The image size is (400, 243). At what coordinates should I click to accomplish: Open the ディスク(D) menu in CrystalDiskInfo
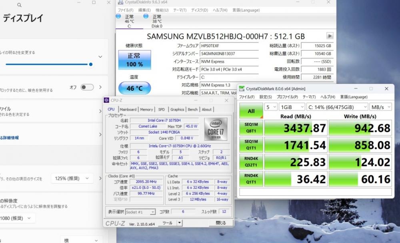(200, 10)
